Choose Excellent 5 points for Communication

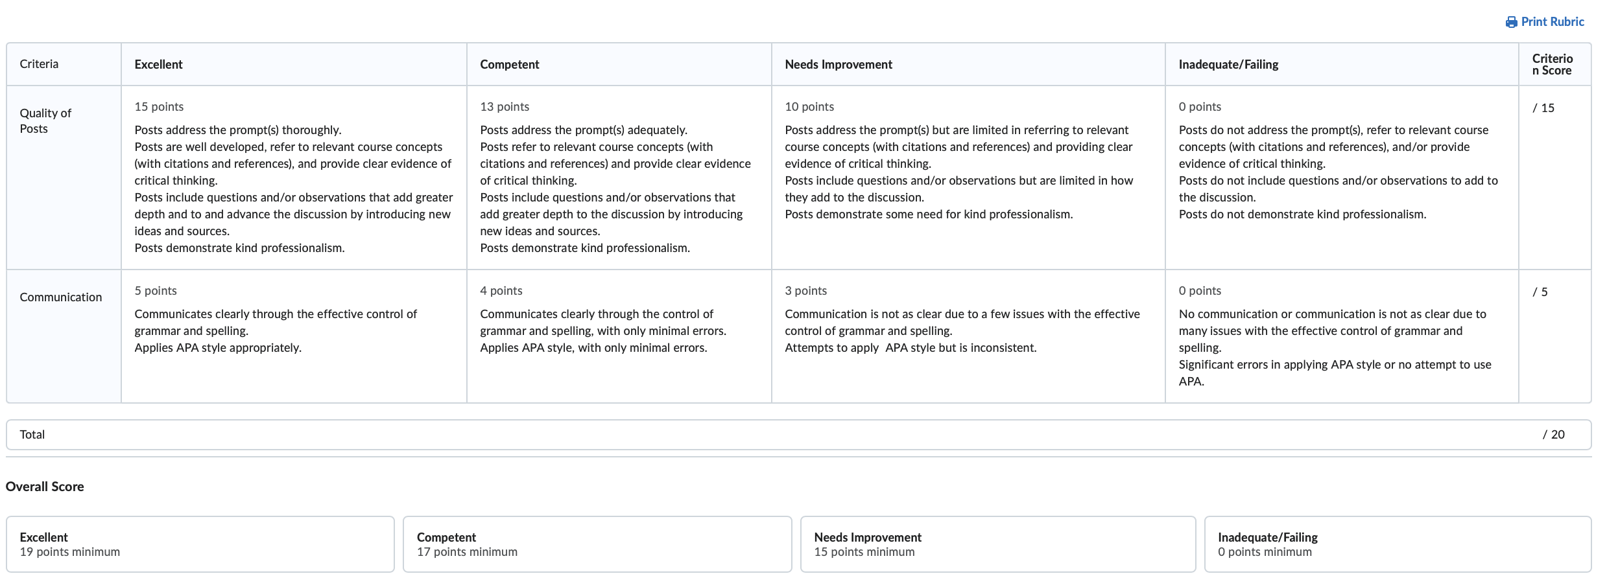tap(294, 336)
